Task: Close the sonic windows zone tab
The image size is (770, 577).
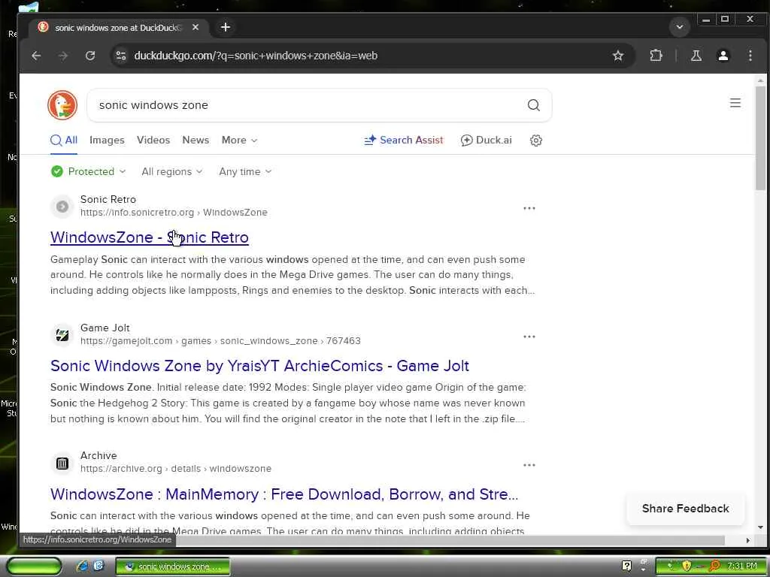Action: pos(196,27)
